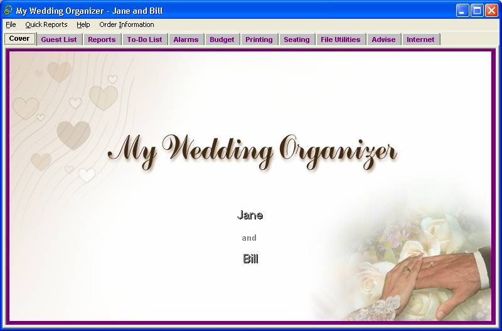Click the word 'and' between the names
Screen dimensions: 502x331
249,238
